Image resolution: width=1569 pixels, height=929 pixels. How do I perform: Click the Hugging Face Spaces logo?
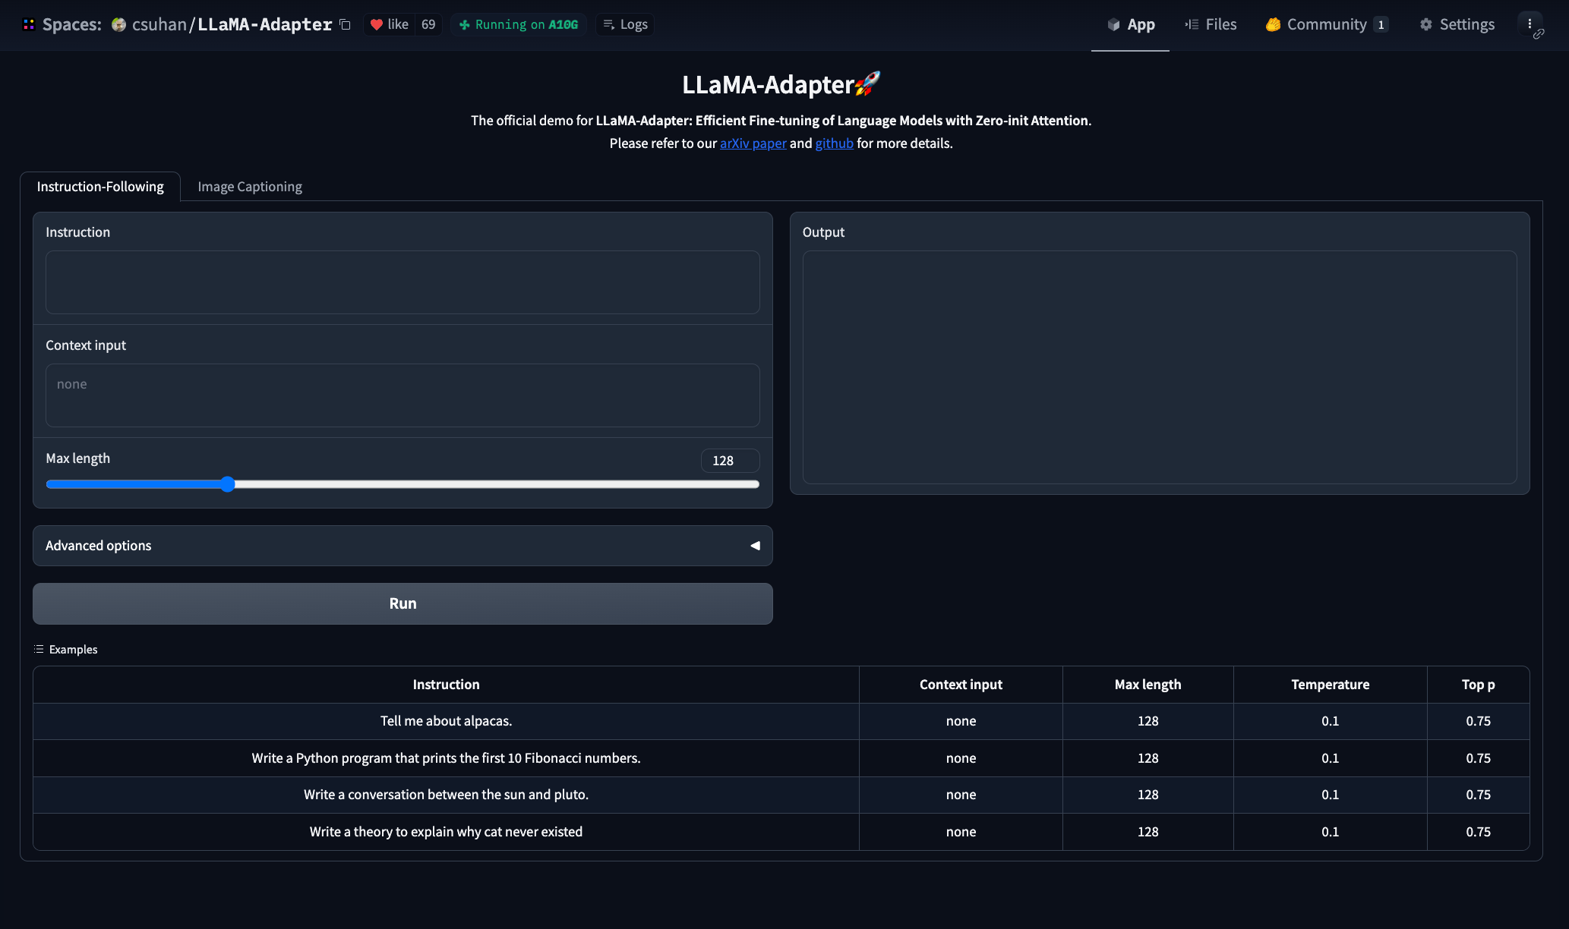point(28,24)
